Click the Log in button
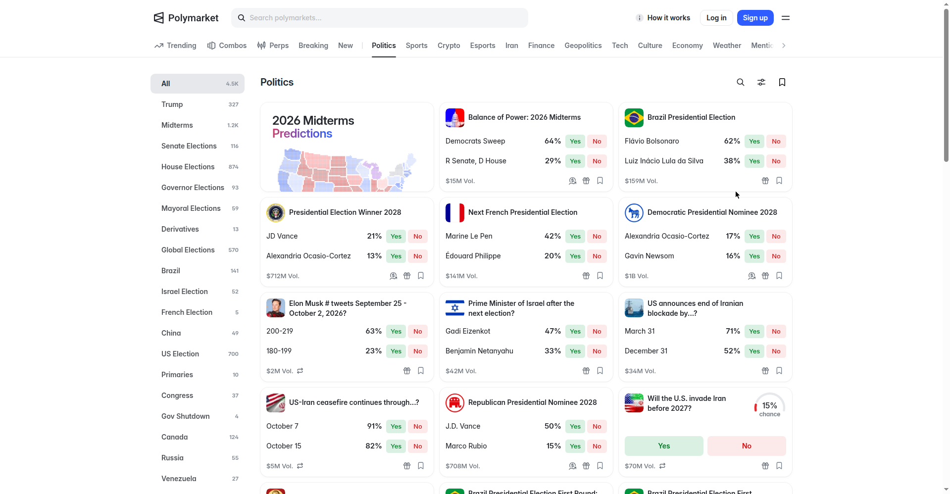Screen dimensions: 950x494 coord(716,18)
